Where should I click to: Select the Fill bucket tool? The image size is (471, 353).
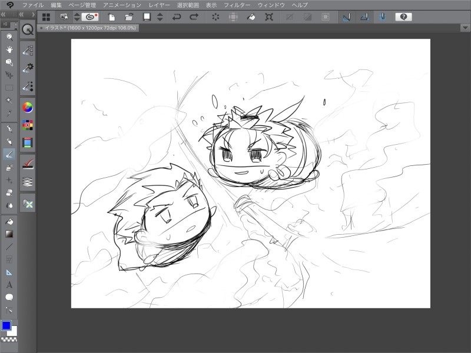click(x=9, y=222)
